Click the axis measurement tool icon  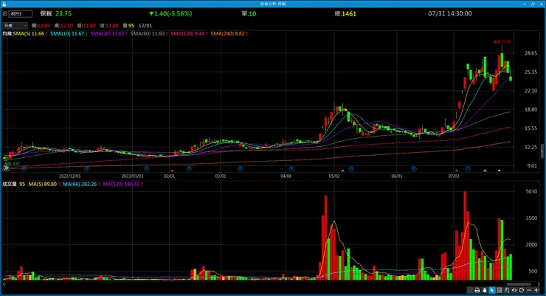507,290
